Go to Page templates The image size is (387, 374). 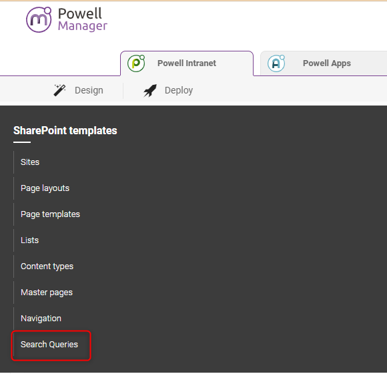coord(50,214)
